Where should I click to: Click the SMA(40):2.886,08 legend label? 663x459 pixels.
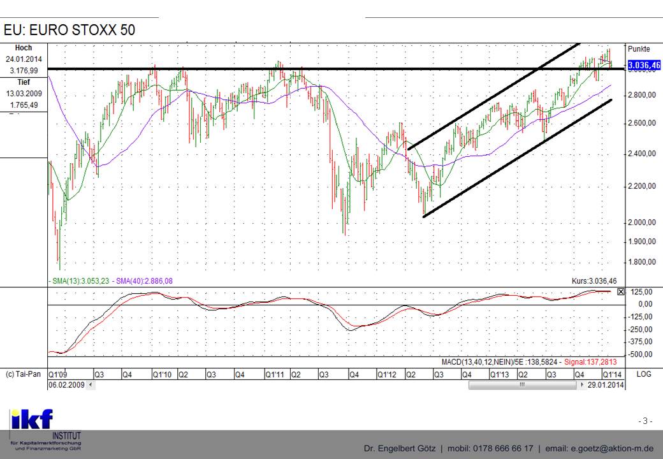tap(143, 281)
